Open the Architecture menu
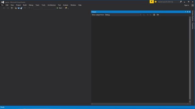The image size is (195, 109). 51,5
